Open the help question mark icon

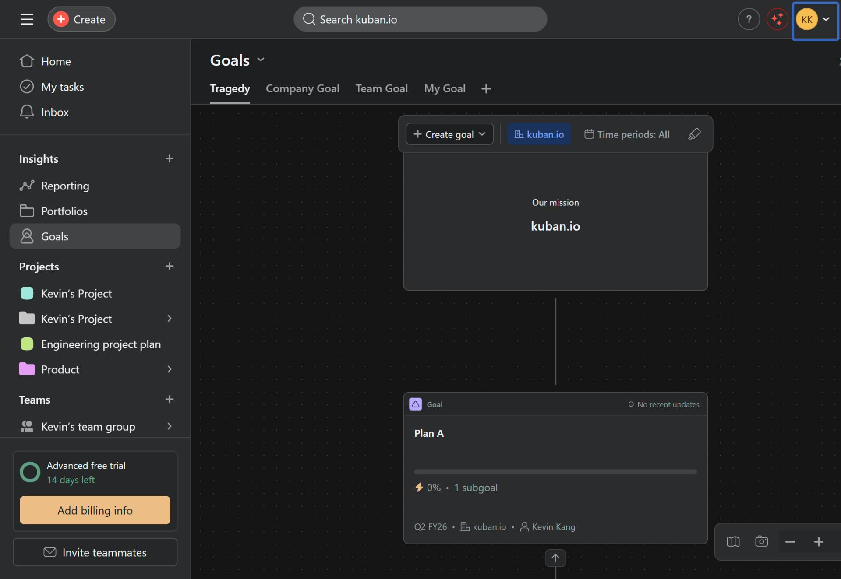749,19
